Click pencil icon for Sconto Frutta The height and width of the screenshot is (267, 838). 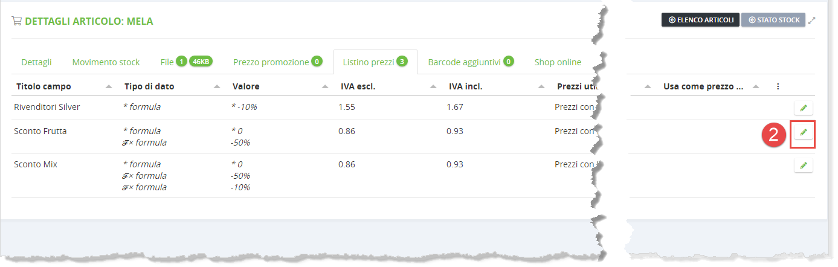[x=803, y=132]
